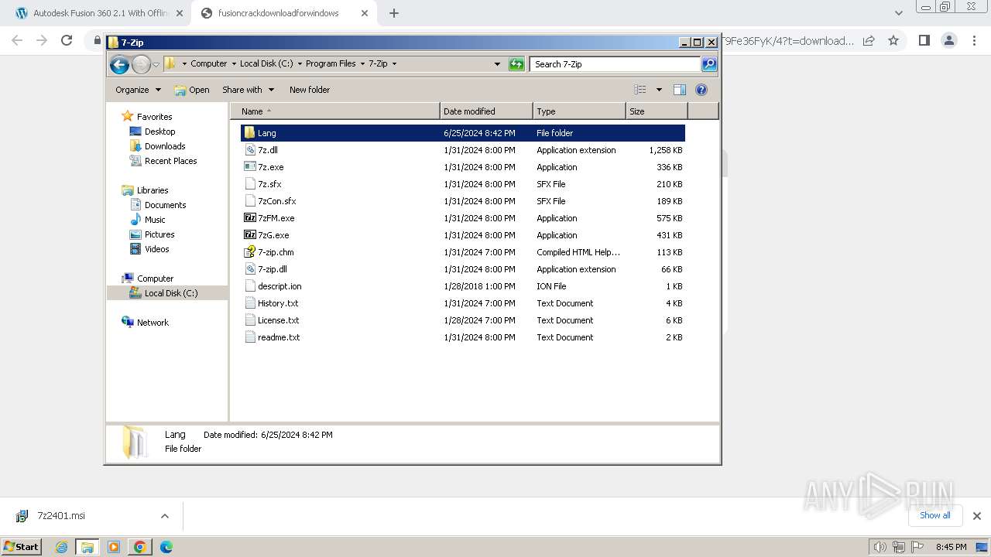
Task: Click the volume speaker tray icon
Action: pos(880,547)
